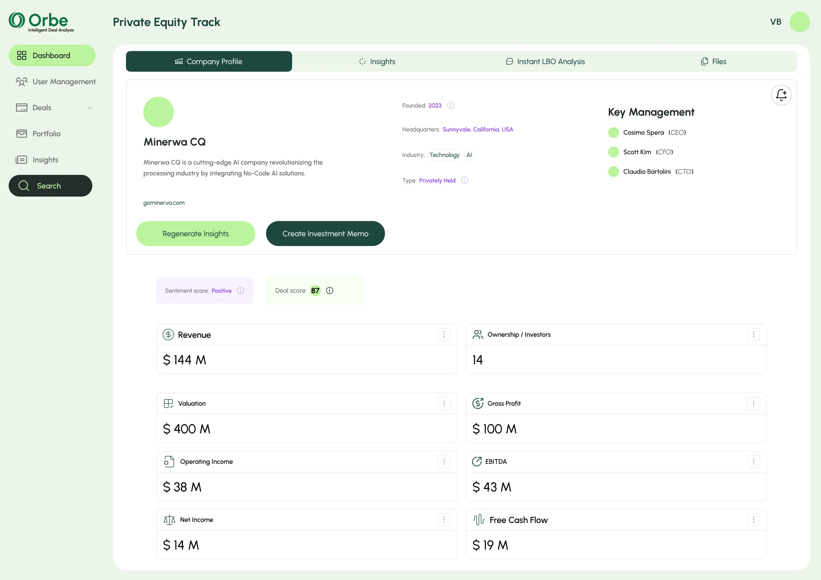
Task: Open the Ownership / Investors options menu
Action: (753, 334)
